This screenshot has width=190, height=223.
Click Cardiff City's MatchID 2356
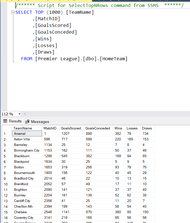[x=51, y=201]
